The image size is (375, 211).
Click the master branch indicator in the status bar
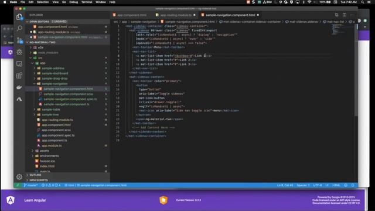point(30,185)
